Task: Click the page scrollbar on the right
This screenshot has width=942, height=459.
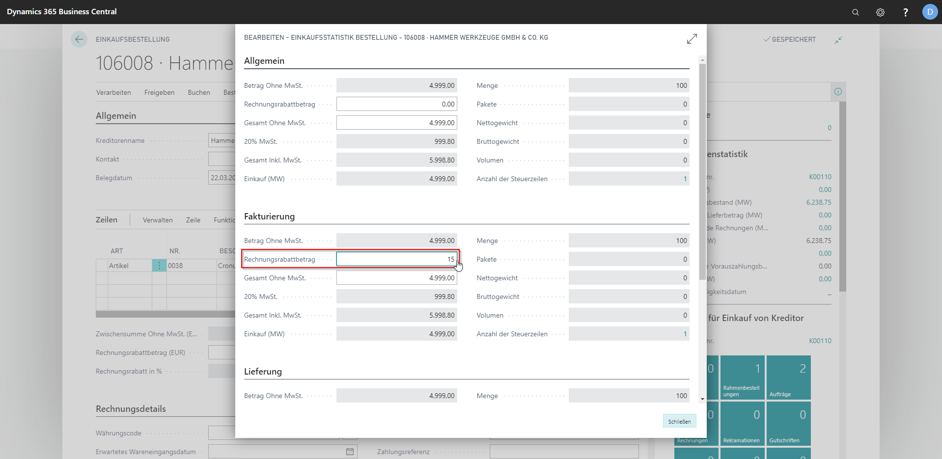Action: 843,196
